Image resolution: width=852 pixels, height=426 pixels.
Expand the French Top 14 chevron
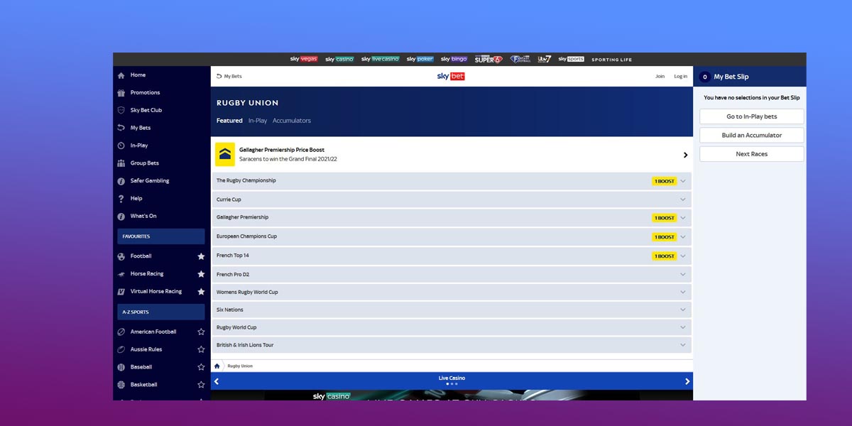(x=683, y=256)
